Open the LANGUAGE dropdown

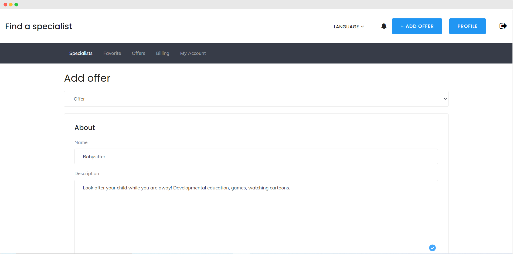point(349,26)
